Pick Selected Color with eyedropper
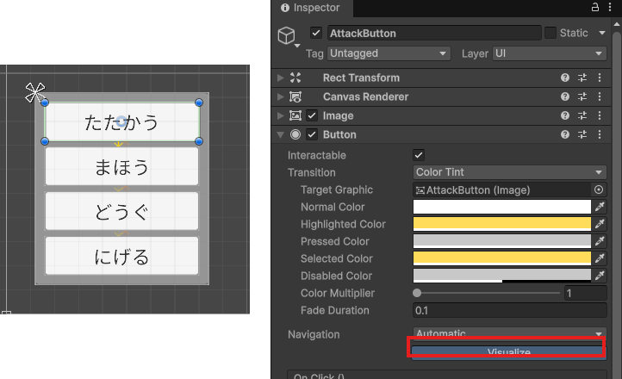The width and height of the screenshot is (622, 379). (600, 258)
